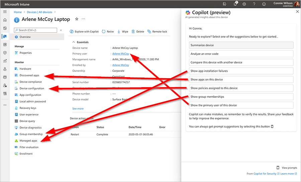This screenshot has height=182, width=301.
Task: Open the Dashboard icon in left rail
Action: click(5, 28)
